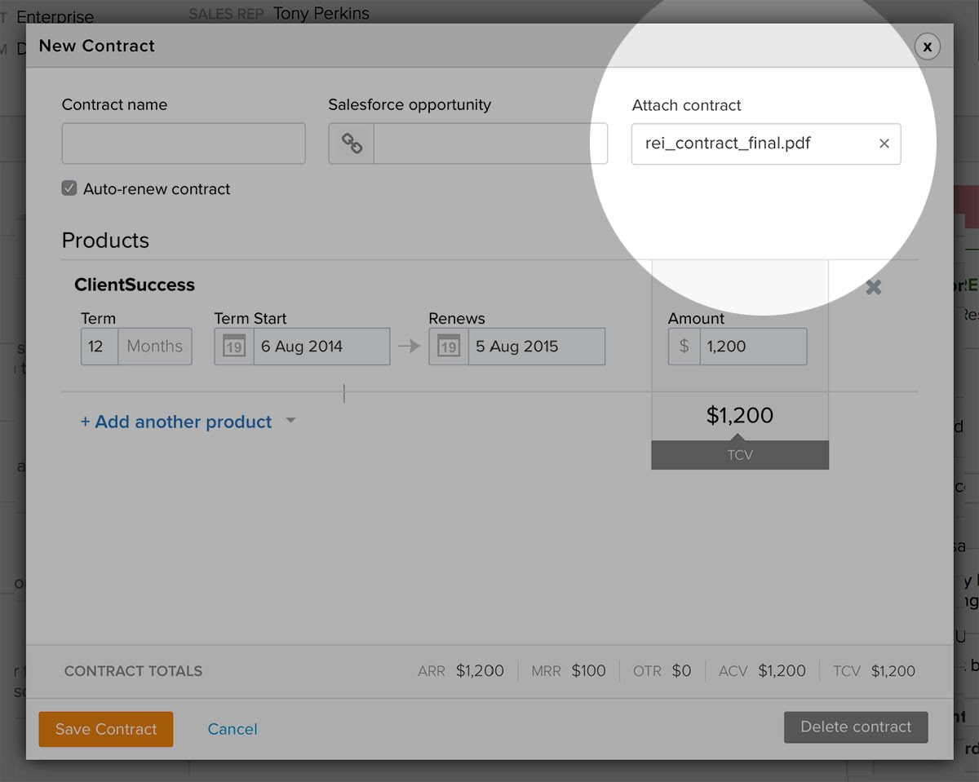Click the Contract name input field
Screen dimensions: 979x782
click(184, 144)
